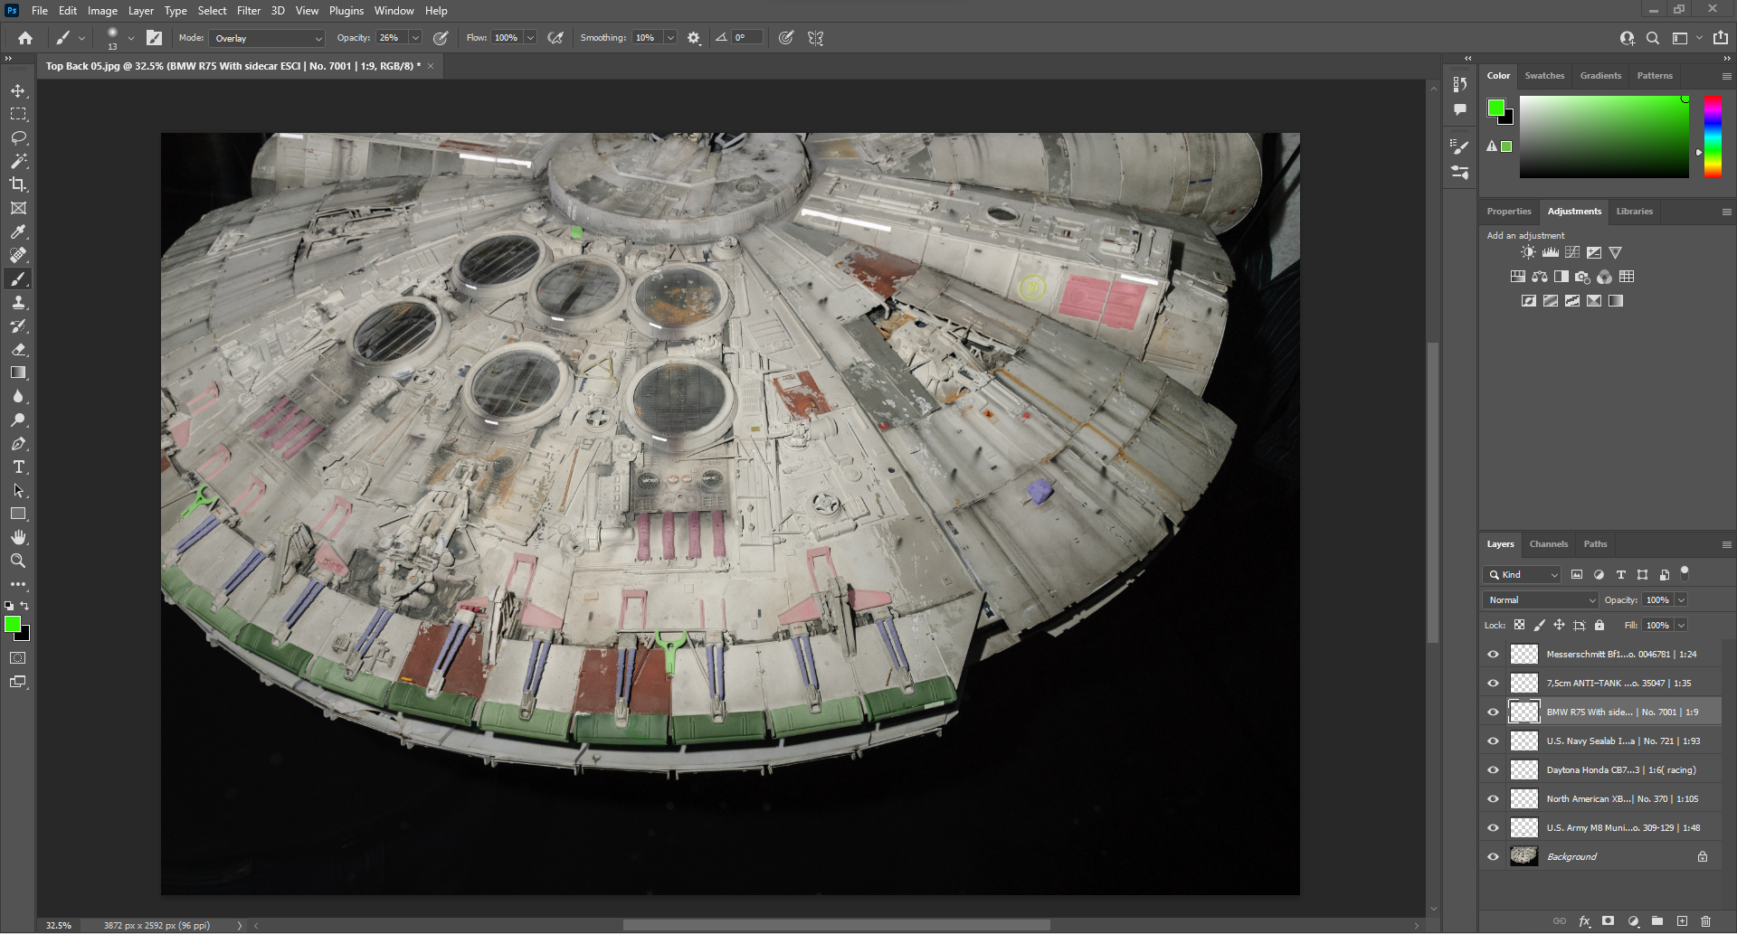Open the brush Mode Overlay dropdown
1737x934 pixels.
(x=267, y=38)
